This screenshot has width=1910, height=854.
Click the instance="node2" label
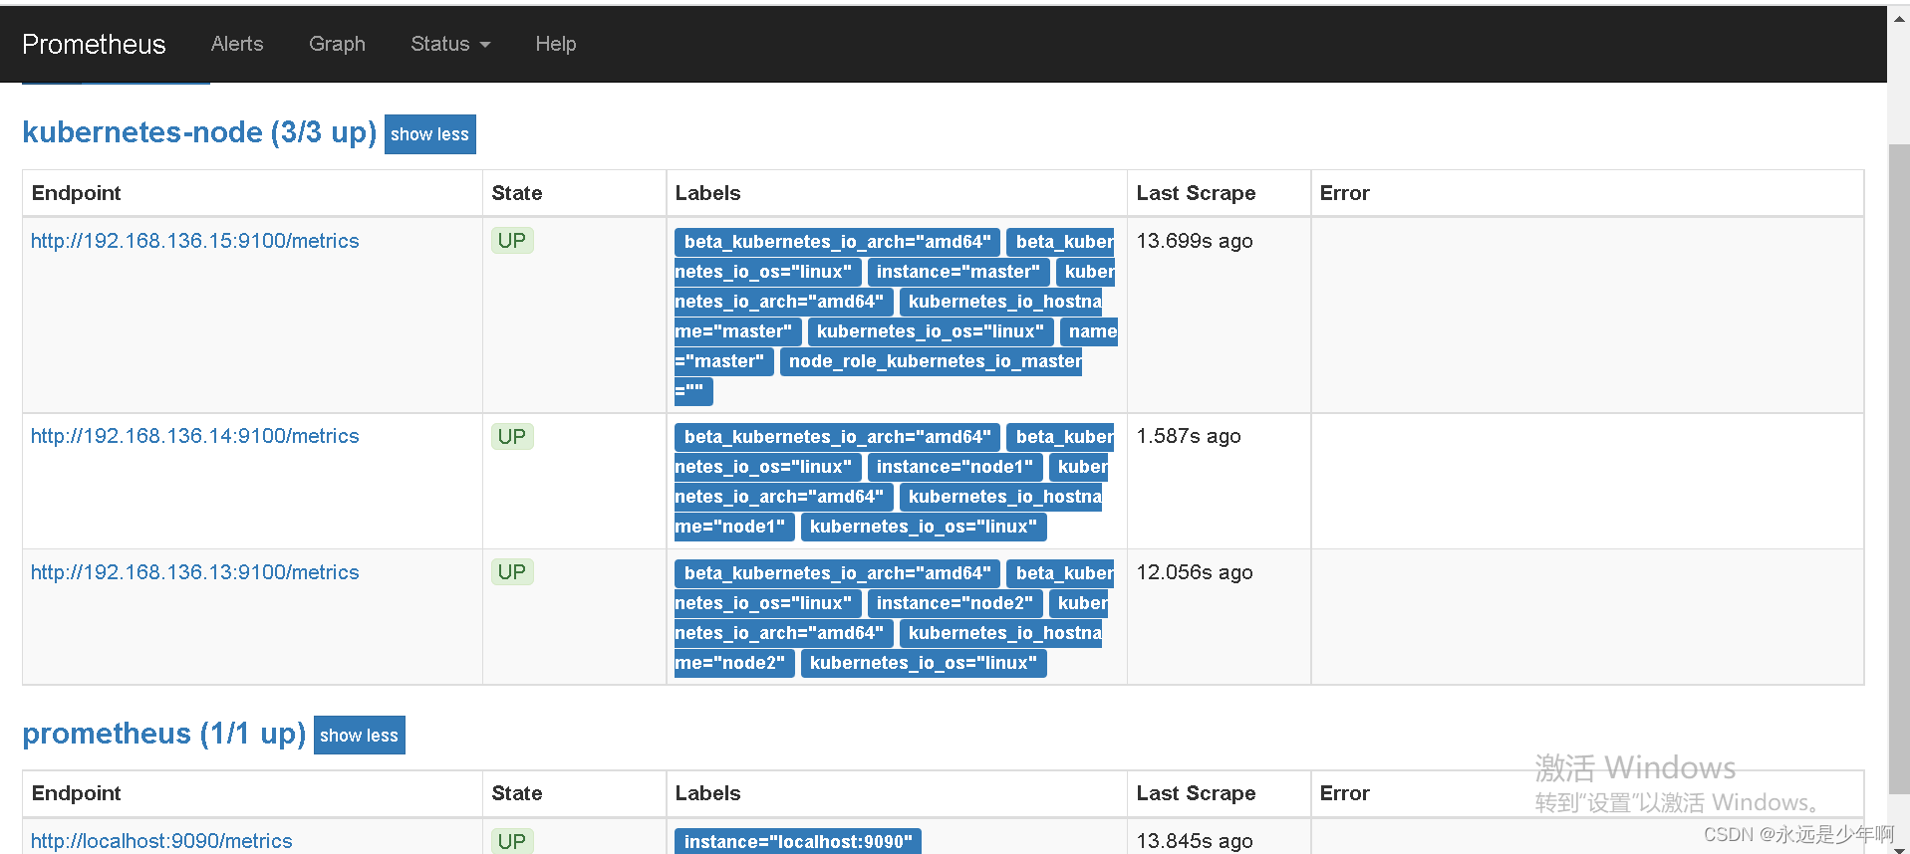click(955, 603)
